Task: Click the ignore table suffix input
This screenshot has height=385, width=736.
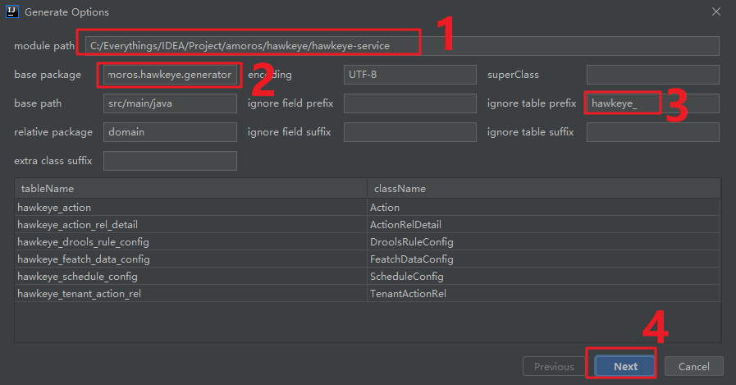Action: pos(653,132)
